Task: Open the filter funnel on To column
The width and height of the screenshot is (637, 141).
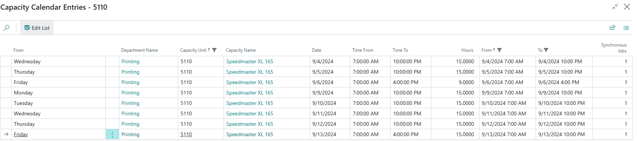Action: pyautogui.click(x=546, y=50)
